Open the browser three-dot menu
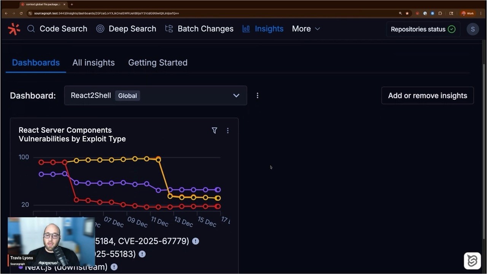This screenshot has width=487, height=274. (x=482, y=13)
